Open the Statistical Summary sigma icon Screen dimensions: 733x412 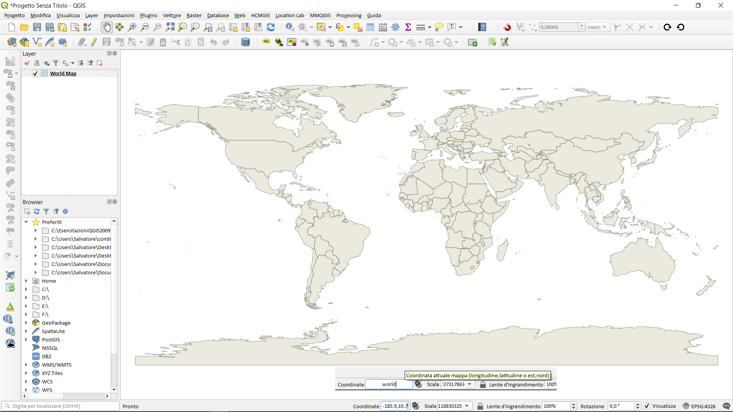pyautogui.click(x=408, y=27)
